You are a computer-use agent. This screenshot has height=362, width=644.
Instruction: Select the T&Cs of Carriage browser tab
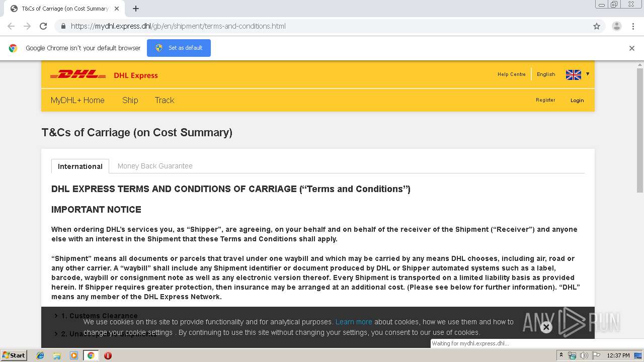coord(64,9)
